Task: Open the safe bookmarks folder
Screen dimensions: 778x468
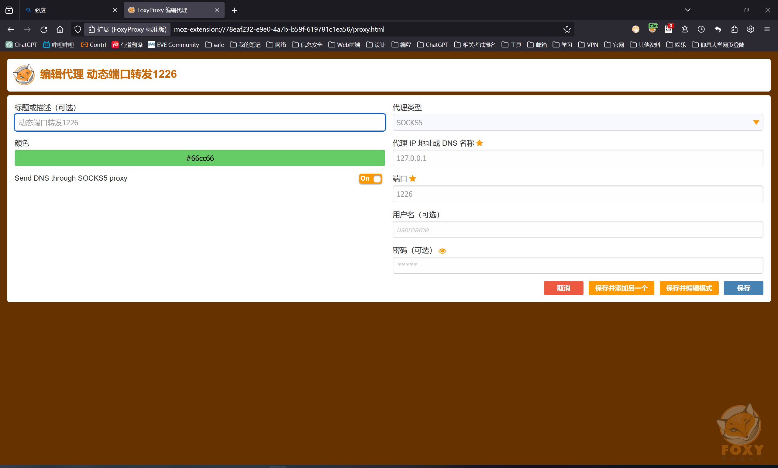Action: (214, 45)
